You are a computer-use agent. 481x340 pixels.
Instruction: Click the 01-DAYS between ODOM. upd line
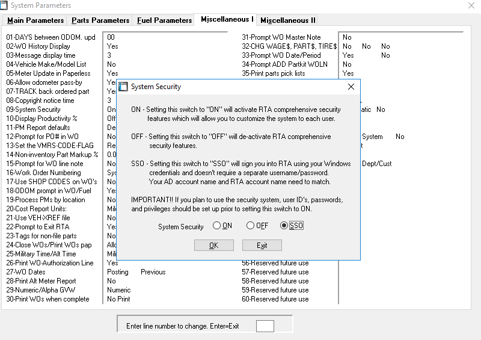(x=51, y=37)
